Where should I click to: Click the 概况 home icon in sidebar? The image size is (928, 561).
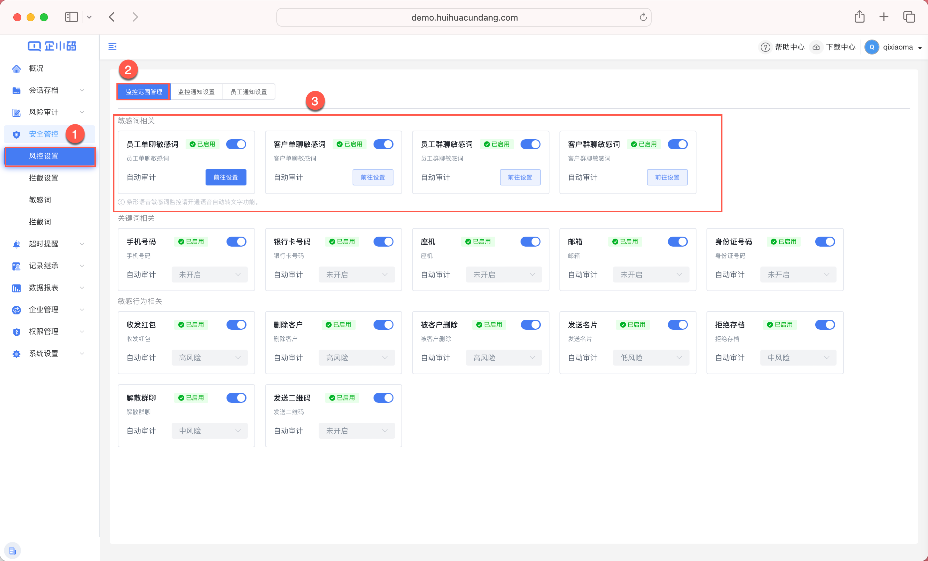(16, 68)
